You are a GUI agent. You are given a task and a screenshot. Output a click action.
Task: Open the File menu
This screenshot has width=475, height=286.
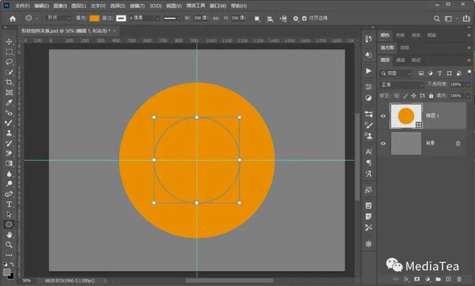tap(22, 6)
